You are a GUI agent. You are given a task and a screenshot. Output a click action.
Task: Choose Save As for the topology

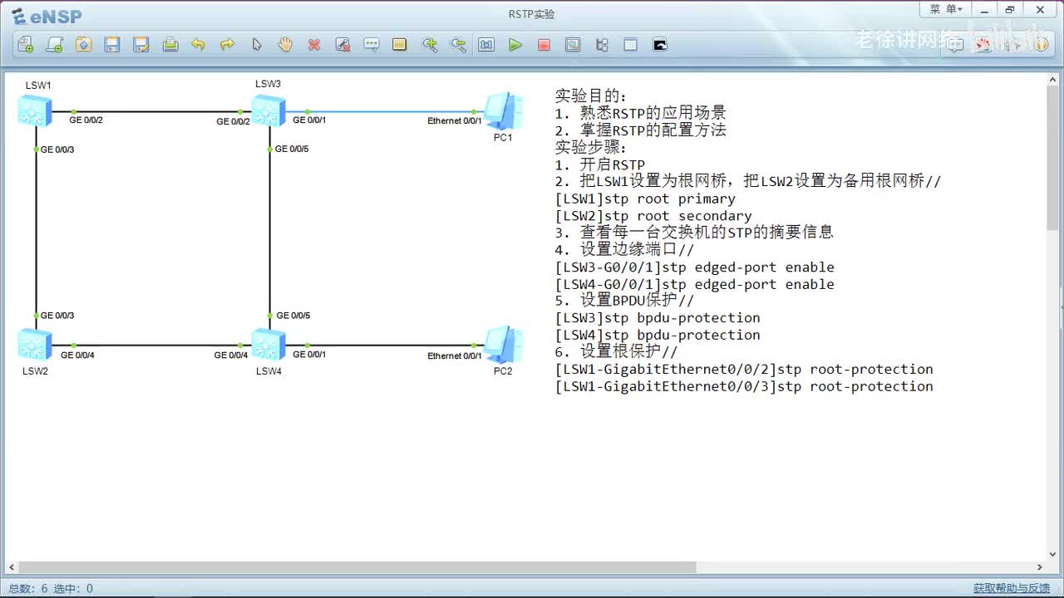coord(141,45)
